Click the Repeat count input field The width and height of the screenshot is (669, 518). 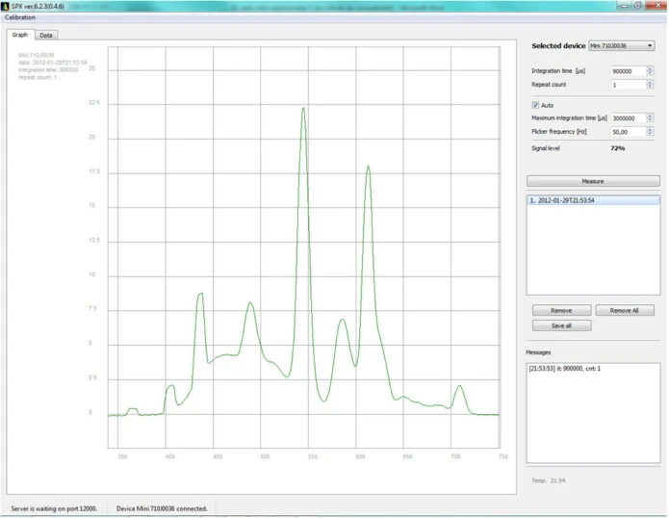tap(629, 85)
